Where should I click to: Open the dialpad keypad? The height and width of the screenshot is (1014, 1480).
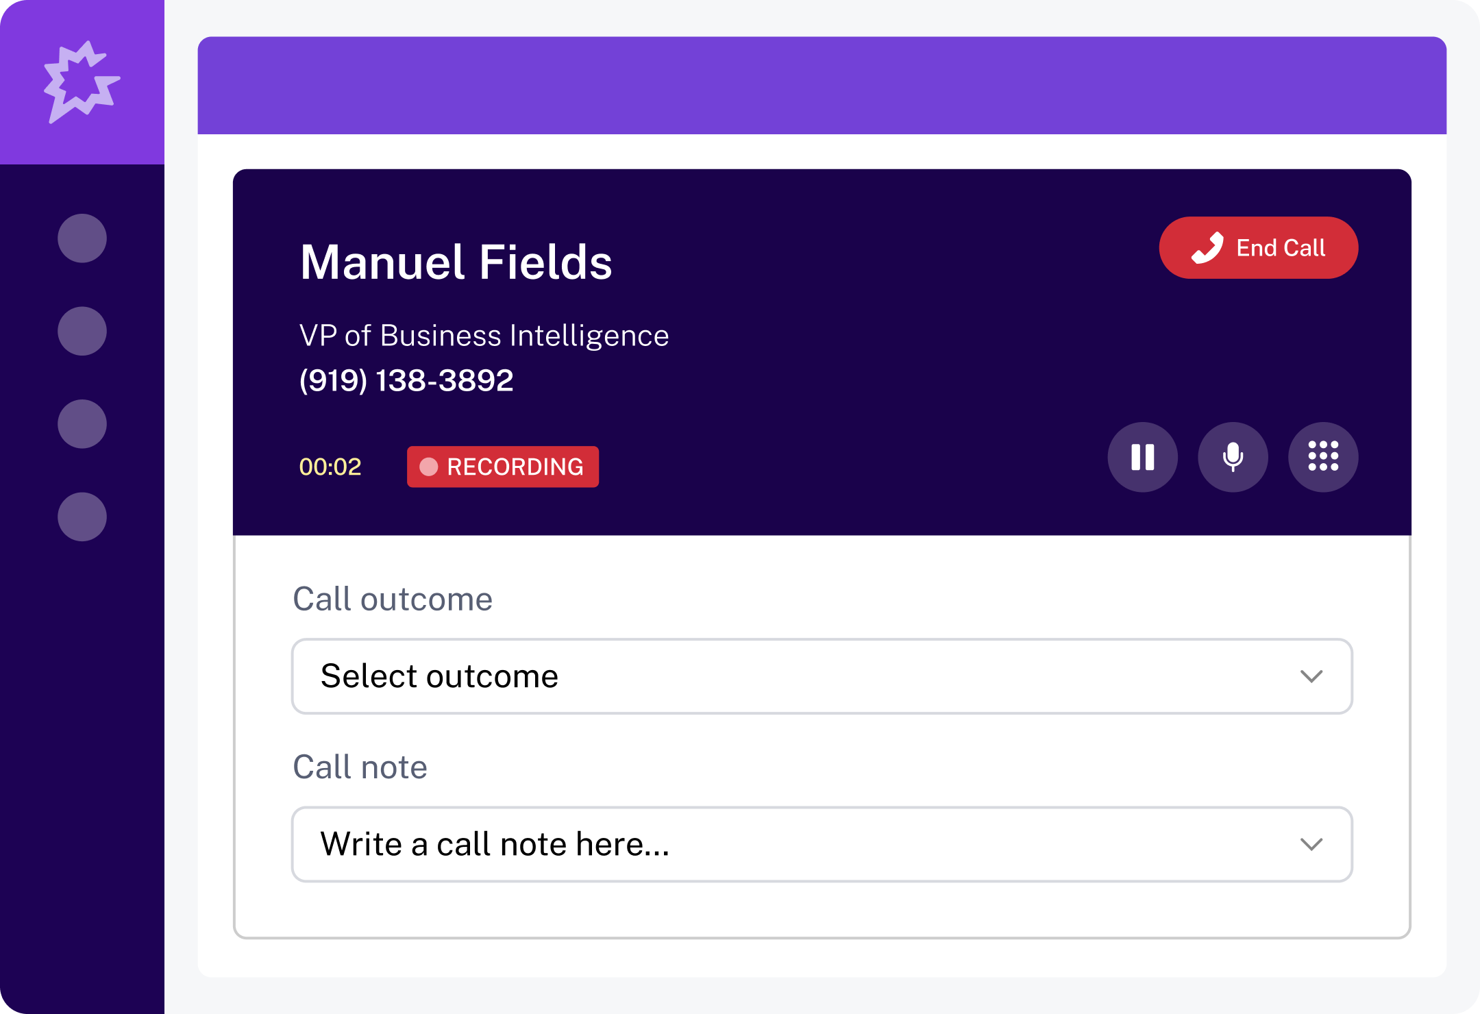1322,457
